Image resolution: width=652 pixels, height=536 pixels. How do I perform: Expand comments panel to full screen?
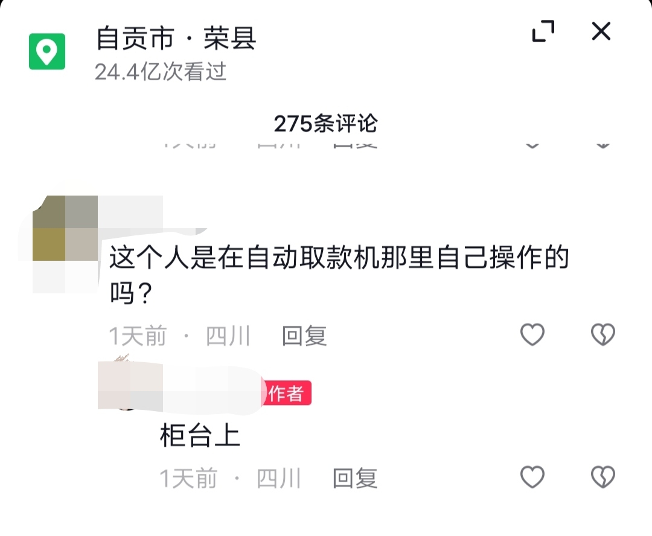[x=543, y=31]
